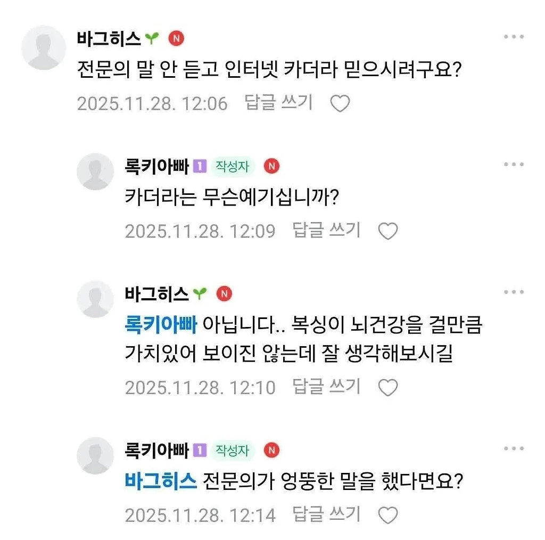The height and width of the screenshot is (540, 545).
Task: Open the options menu for the 12:10 reply
Action: coord(514,291)
